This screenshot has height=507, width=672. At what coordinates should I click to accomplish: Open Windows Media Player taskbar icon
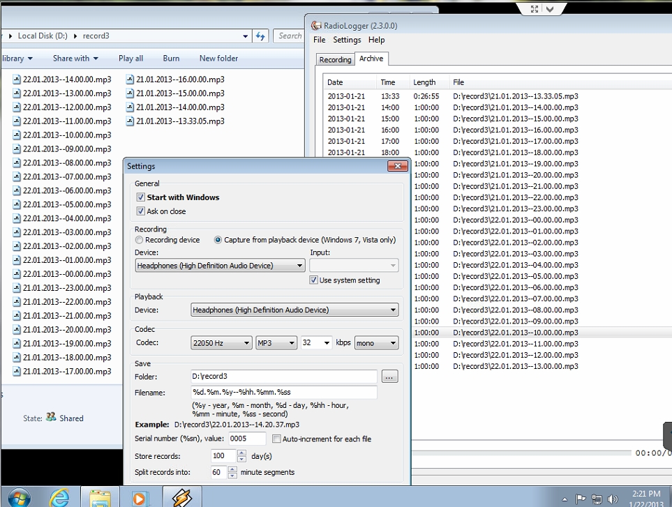click(140, 499)
